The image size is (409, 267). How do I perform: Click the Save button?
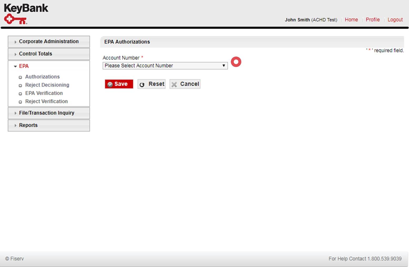click(x=119, y=84)
